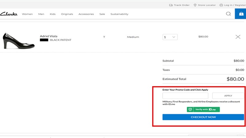Open the shopping bag cart icon
Screen dimensions: 246x138
[x=240, y=14]
